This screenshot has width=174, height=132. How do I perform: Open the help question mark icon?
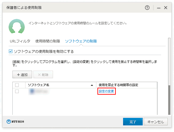pos(147,8)
